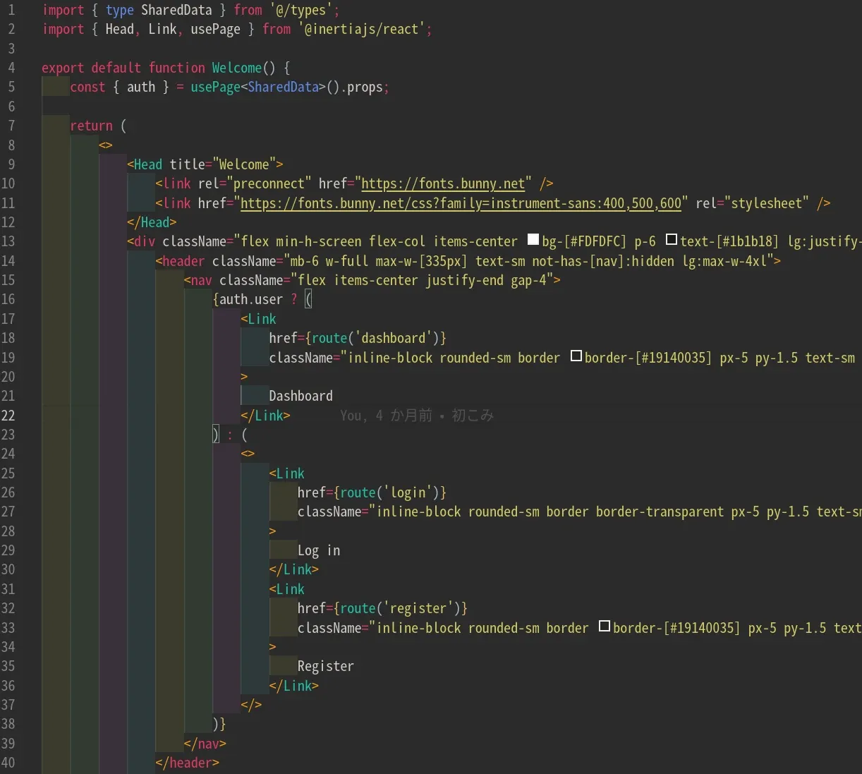Select line number 4 in the gutter

click(11, 68)
